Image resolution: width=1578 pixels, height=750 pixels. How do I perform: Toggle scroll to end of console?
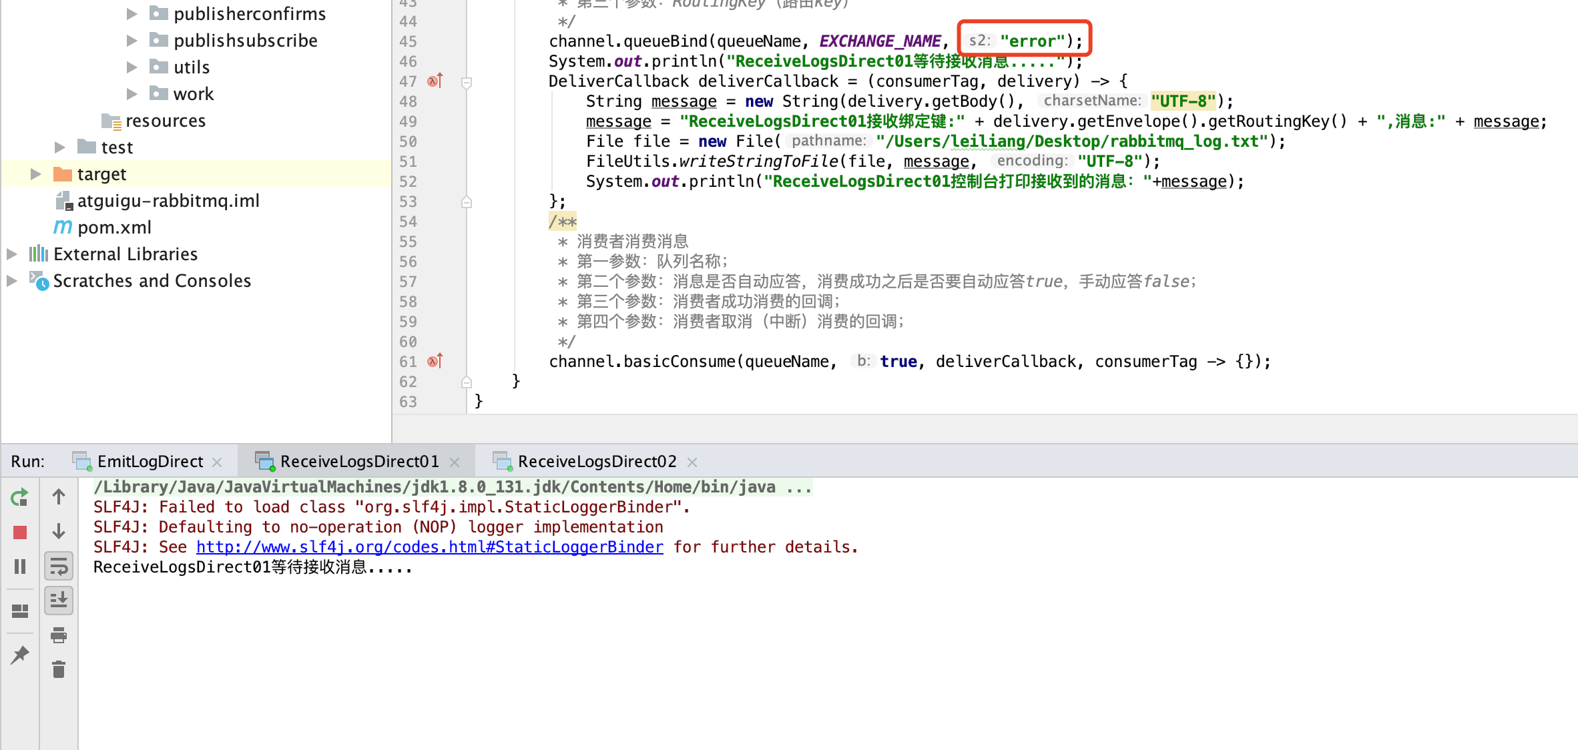(x=59, y=600)
